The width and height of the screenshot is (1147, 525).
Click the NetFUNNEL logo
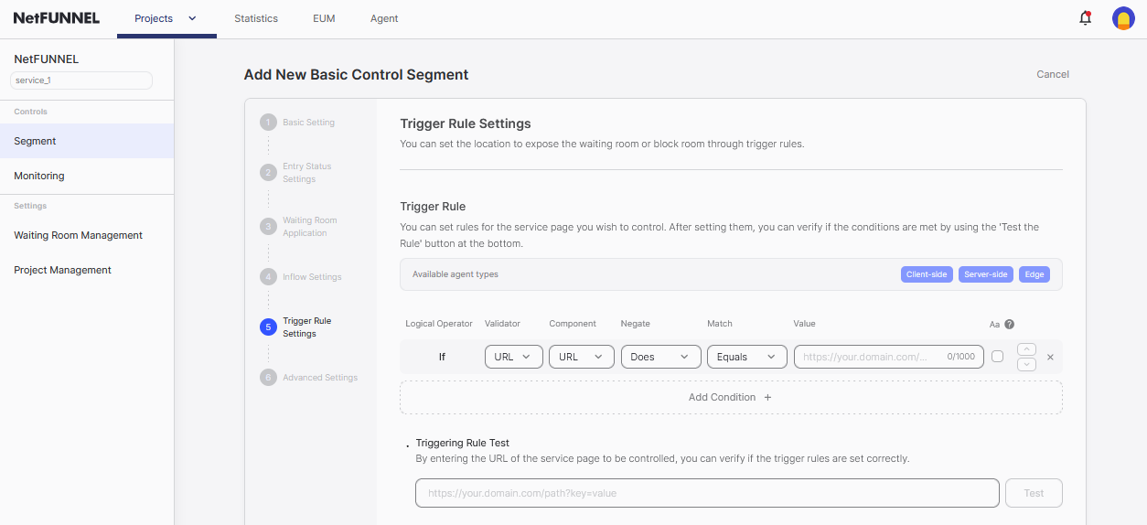coord(57,18)
